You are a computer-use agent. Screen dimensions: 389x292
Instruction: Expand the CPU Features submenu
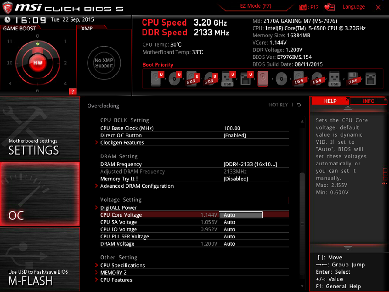[116, 280]
